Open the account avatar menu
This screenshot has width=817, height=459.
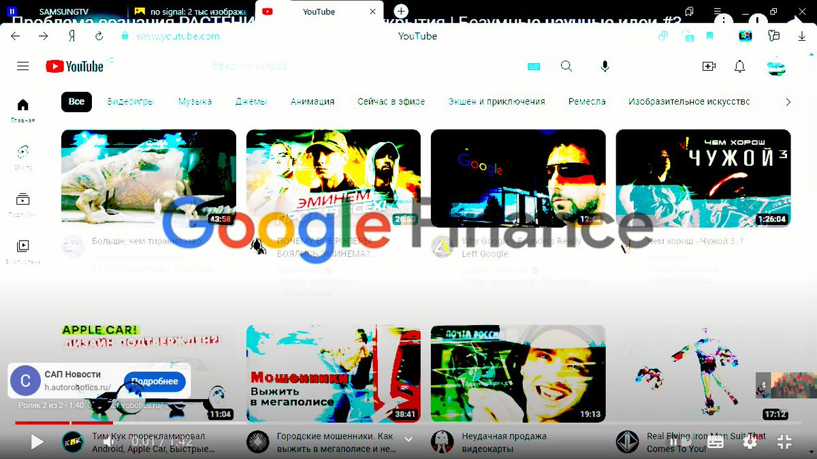(x=776, y=67)
